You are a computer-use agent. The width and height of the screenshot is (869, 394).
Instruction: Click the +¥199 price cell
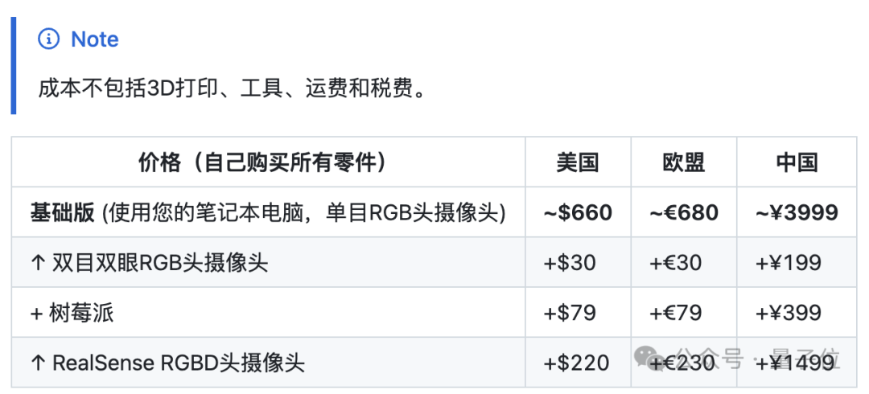tap(789, 262)
